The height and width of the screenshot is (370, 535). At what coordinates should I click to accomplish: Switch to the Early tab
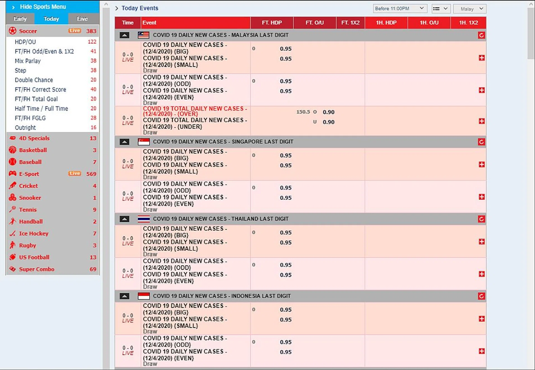20,19
